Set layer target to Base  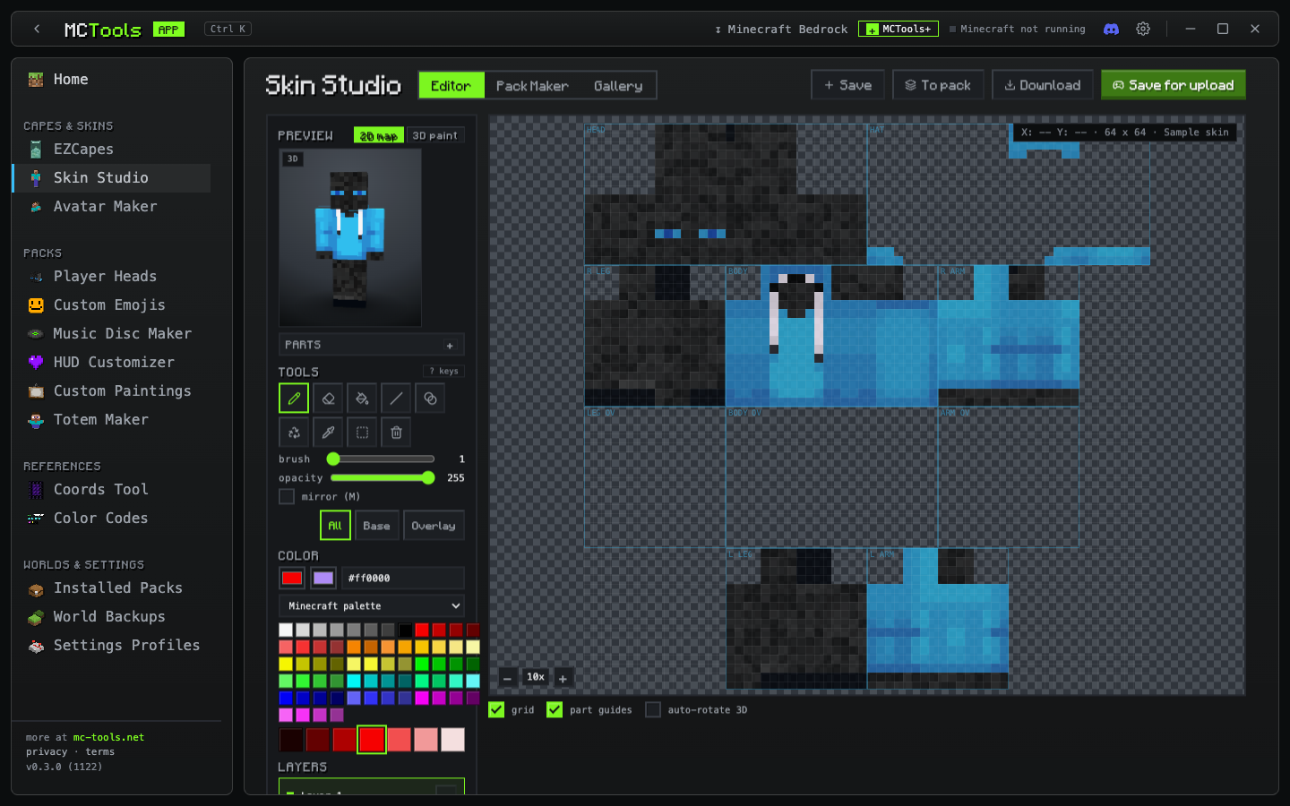[377, 526]
